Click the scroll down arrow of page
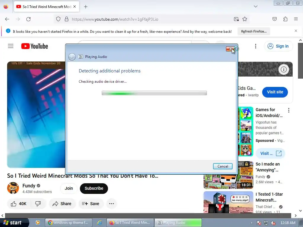Viewport: 303px width, 227px height. [x=301, y=211]
